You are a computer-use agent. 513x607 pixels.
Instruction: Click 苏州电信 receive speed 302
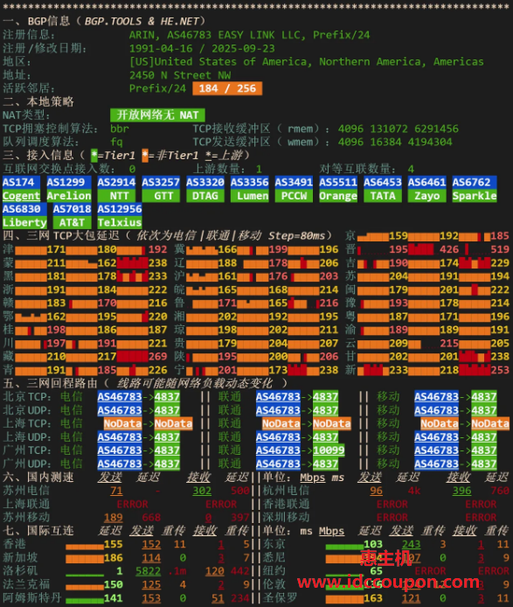(x=202, y=491)
